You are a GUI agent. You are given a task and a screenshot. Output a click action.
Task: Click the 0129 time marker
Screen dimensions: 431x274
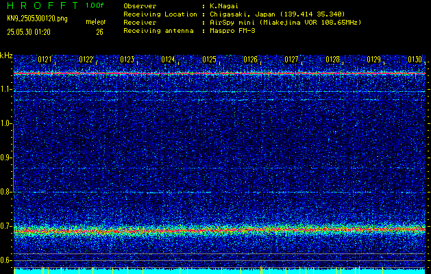tap(374, 60)
